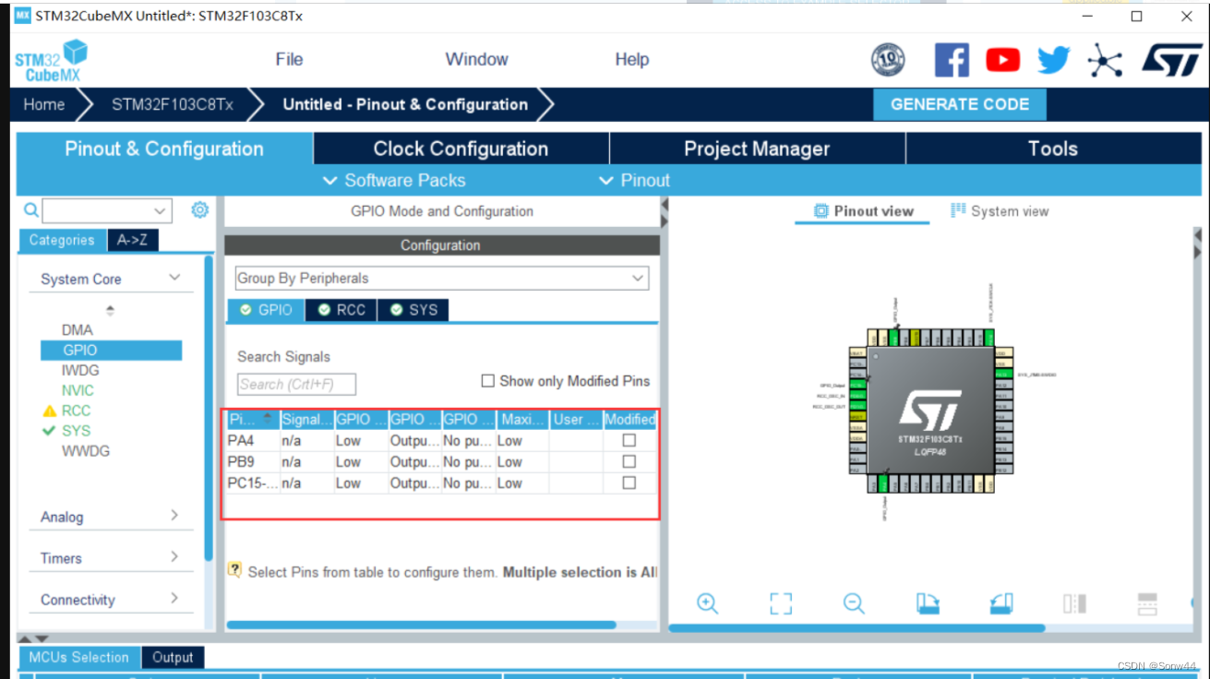Click the STM32F103C8Tx chip graphic
Viewport: 1210px width, 679px height.
click(930, 411)
